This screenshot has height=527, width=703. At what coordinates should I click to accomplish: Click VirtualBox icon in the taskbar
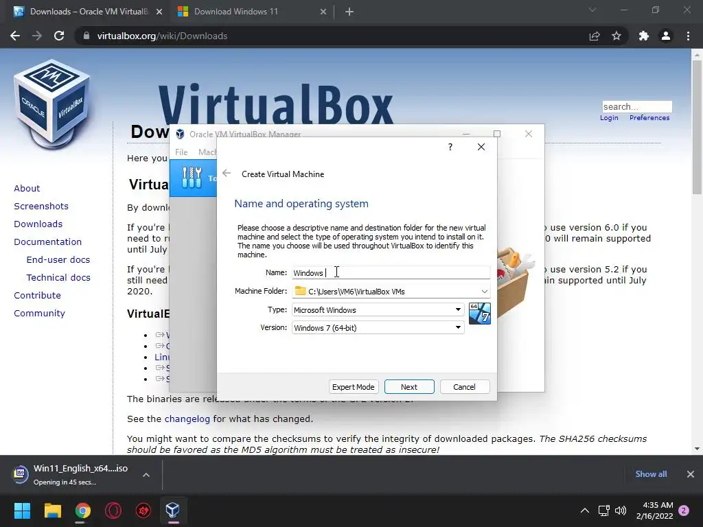[x=173, y=511]
